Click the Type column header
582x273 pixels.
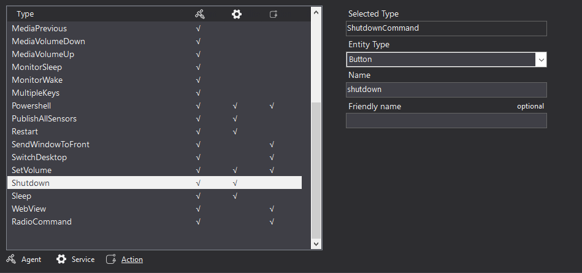tap(26, 13)
